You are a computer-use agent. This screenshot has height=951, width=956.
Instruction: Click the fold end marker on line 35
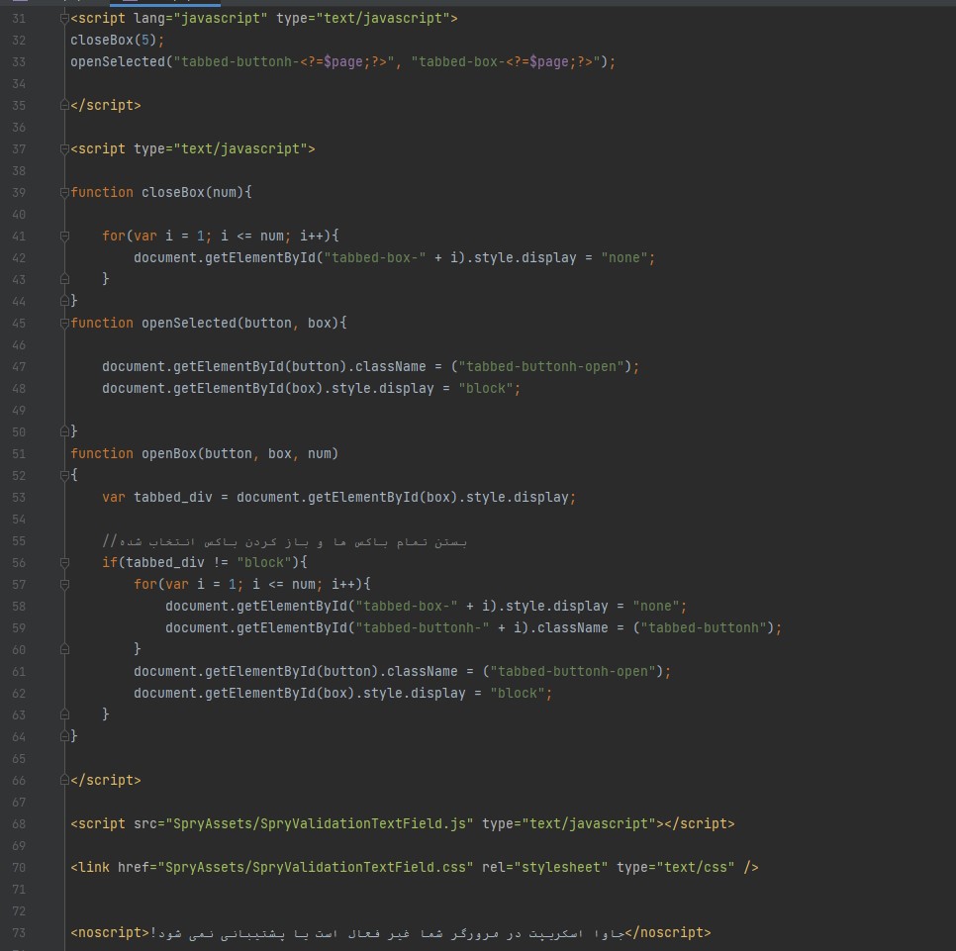click(x=65, y=106)
